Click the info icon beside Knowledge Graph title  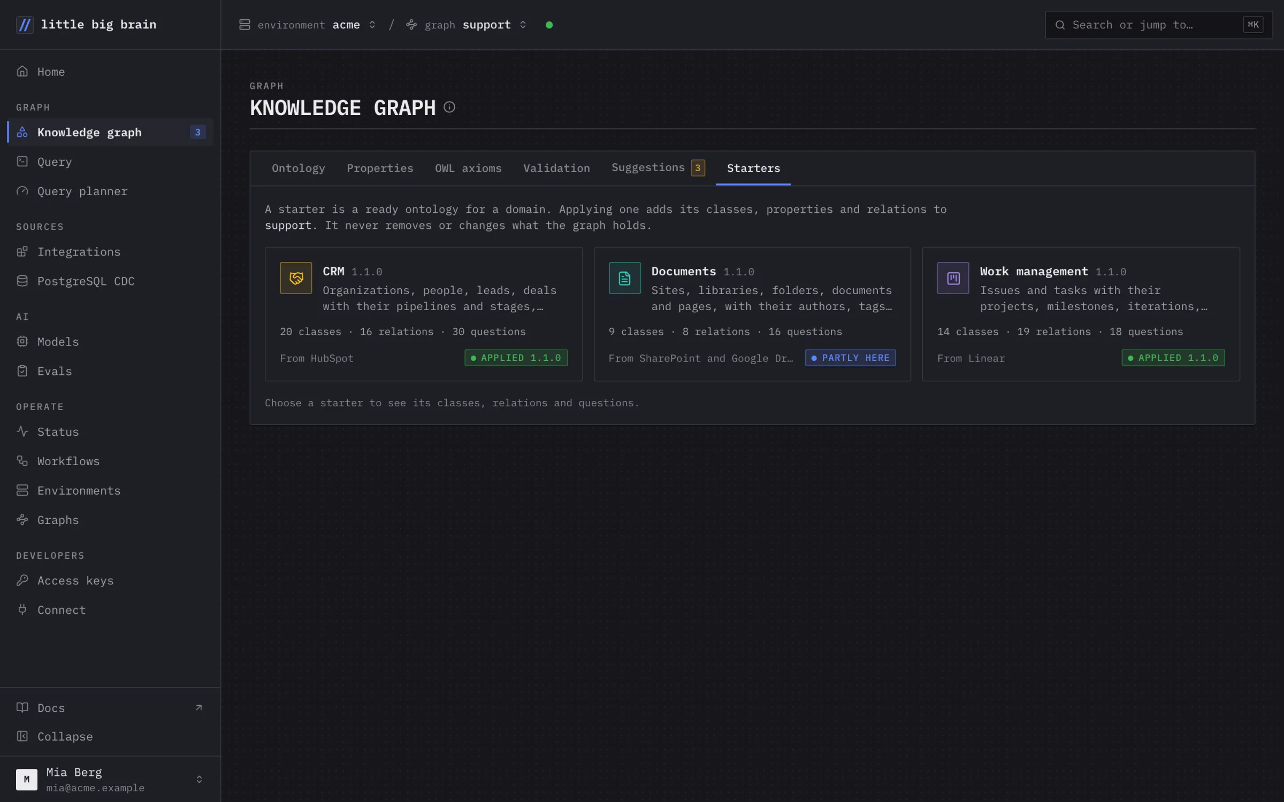[x=449, y=107]
